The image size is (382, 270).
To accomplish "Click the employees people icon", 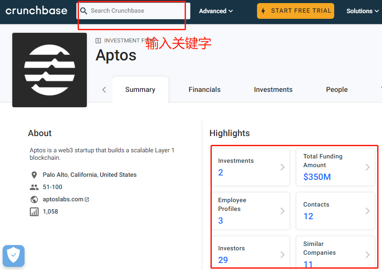I will 34,187.
